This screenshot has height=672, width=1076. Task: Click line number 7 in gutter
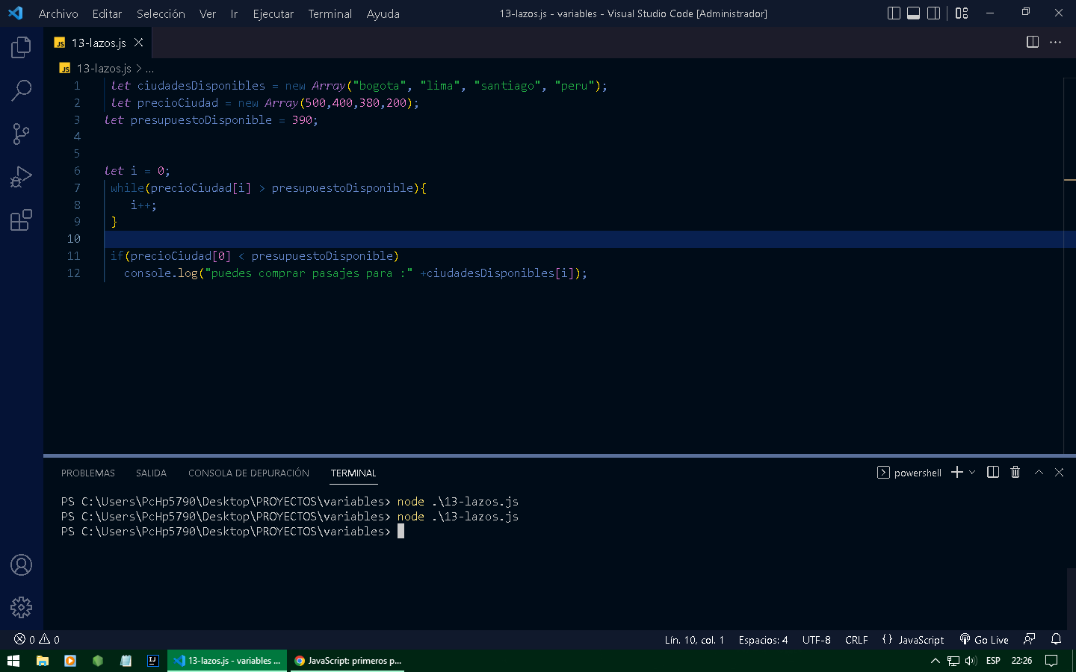(x=76, y=187)
